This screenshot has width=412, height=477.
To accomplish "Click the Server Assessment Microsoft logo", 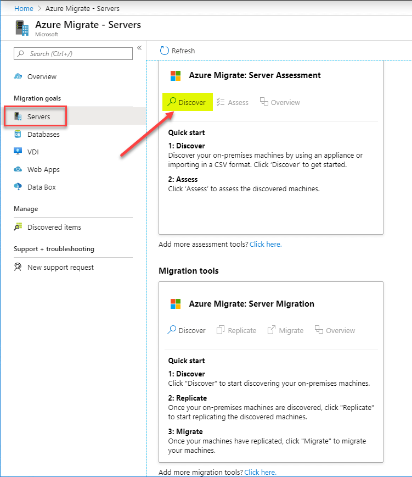I will coord(176,76).
